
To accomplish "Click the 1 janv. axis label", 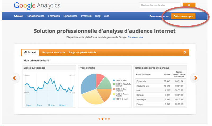I will [28, 105].
